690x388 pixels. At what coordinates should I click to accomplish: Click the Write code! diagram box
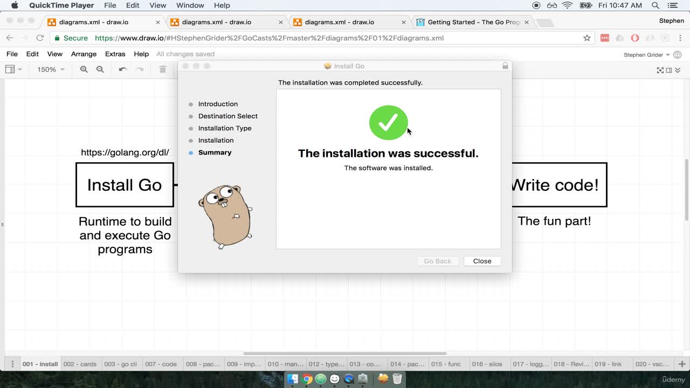point(559,185)
